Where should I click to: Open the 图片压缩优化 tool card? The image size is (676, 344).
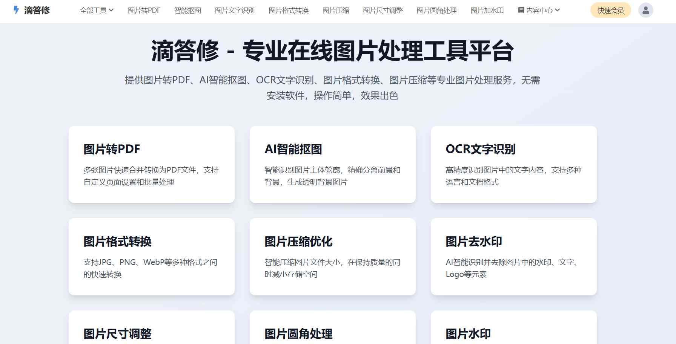coord(332,257)
